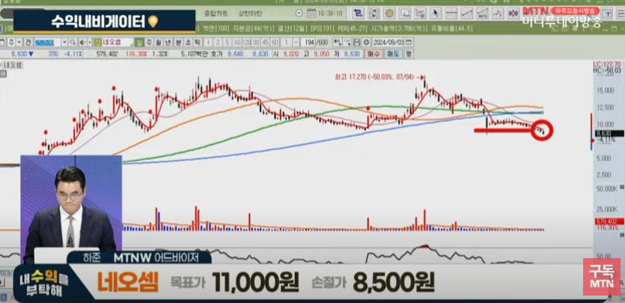625x303 pixels.
Task: Click the chart settings gear in top toolbar
Action: (x=389, y=13)
